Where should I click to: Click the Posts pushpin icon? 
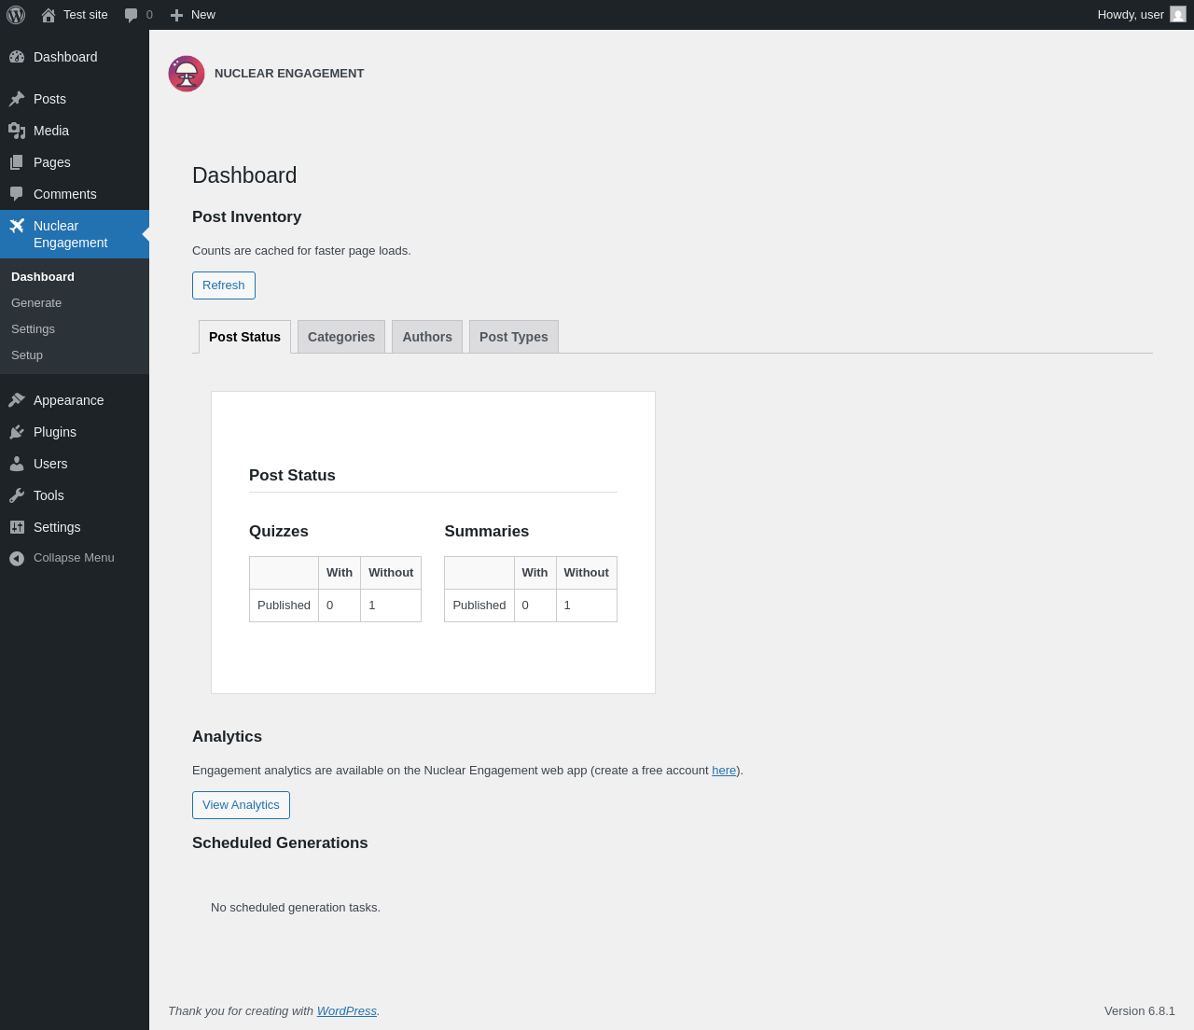point(17,99)
